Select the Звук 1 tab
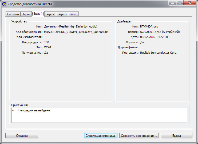 [x=38, y=14]
